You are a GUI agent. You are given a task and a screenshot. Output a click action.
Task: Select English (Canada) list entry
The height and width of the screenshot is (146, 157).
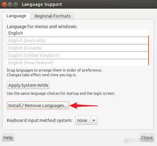pos(78,48)
